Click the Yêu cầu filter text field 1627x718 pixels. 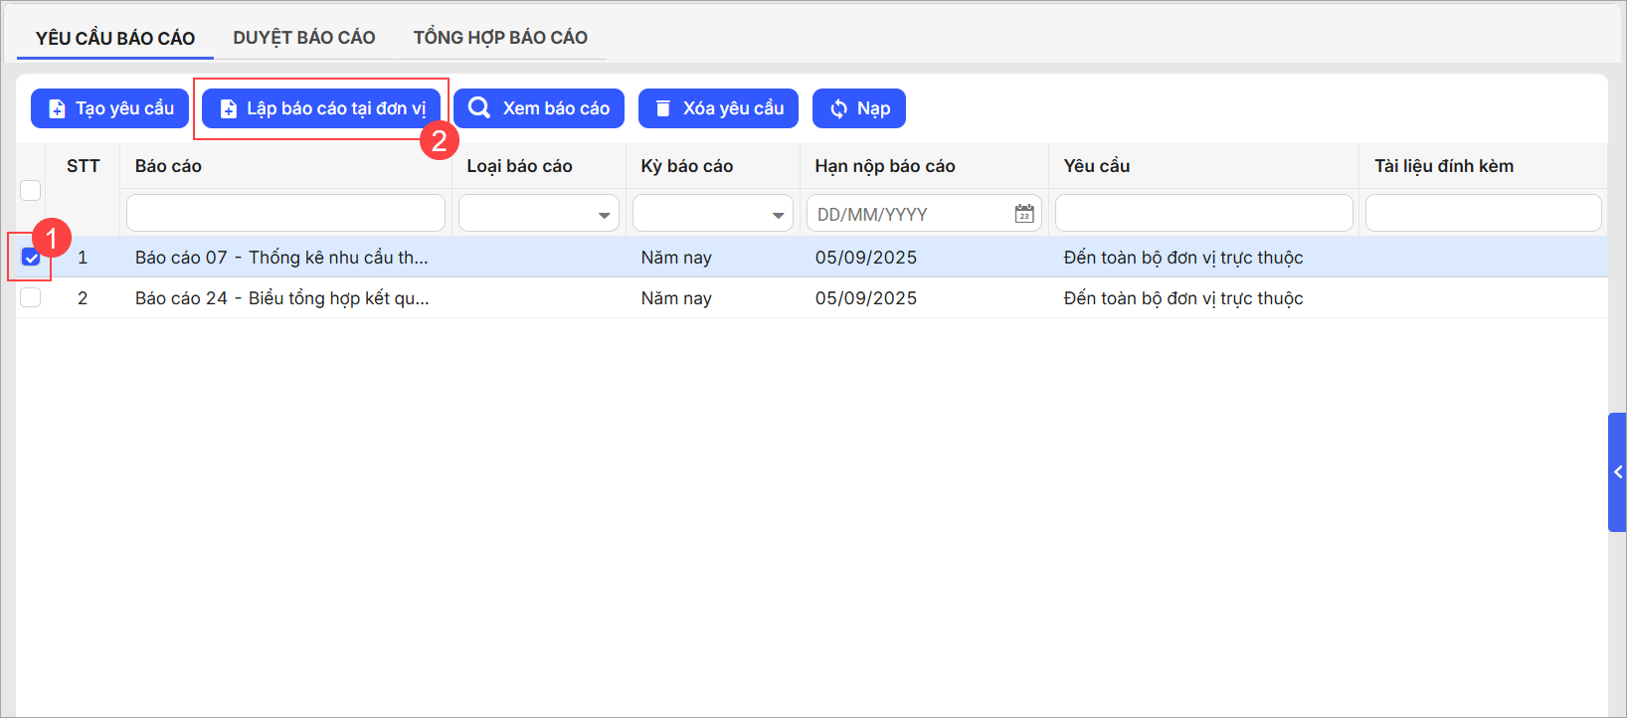click(x=1203, y=214)
